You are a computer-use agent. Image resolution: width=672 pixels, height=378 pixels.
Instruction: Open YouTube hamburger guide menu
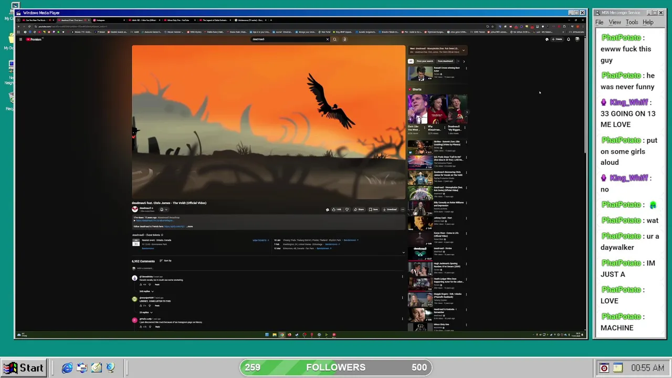(x=20, y=39)
